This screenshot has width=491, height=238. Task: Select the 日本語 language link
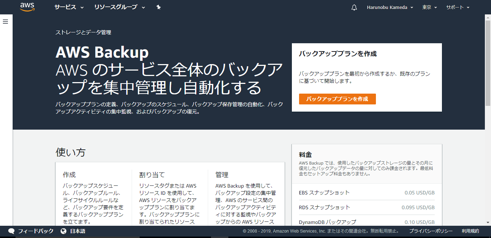pyautogui.click(x=78, y=231)
